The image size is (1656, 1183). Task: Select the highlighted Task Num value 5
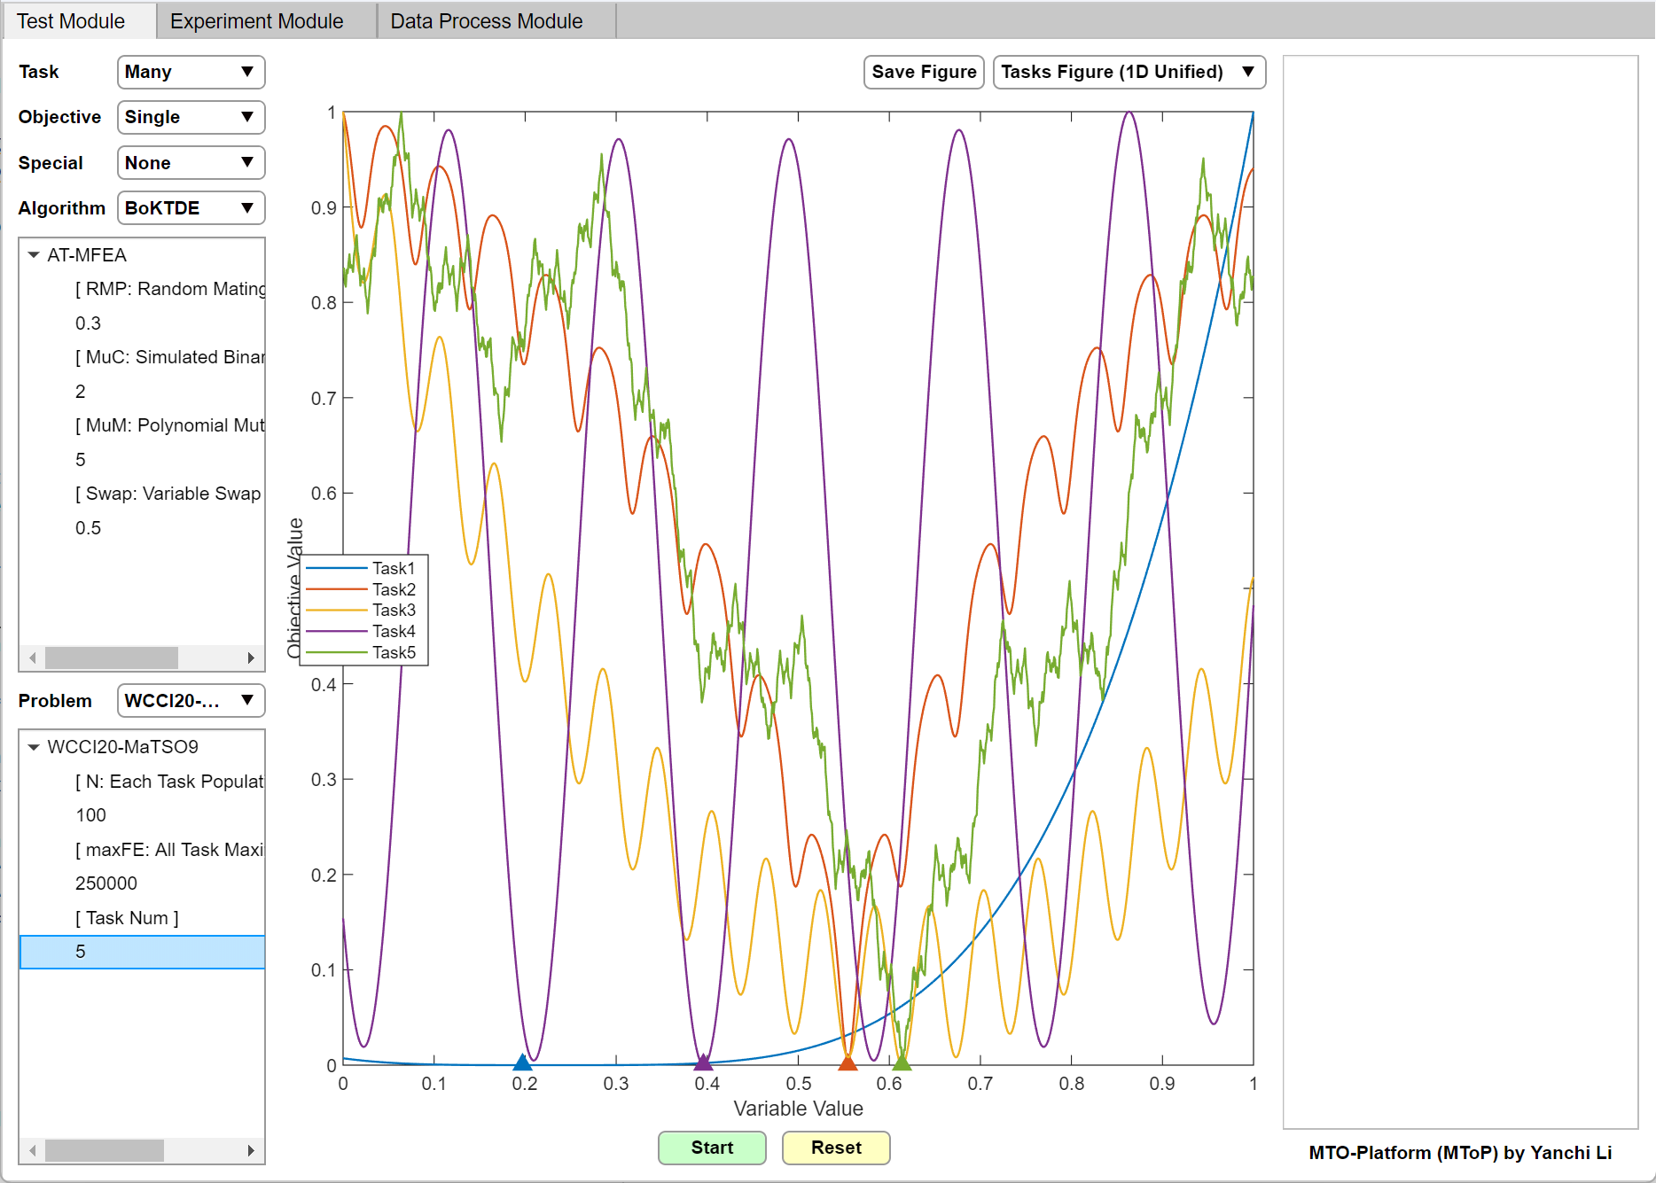pyautogui.click(x=142, y=952)
